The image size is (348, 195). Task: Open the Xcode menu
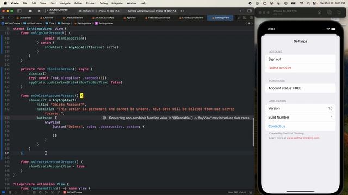15,3
